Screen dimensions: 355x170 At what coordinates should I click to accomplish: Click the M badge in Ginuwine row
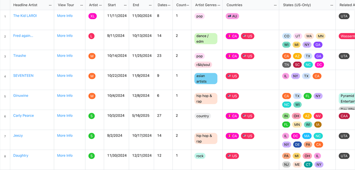click(92, 96)
